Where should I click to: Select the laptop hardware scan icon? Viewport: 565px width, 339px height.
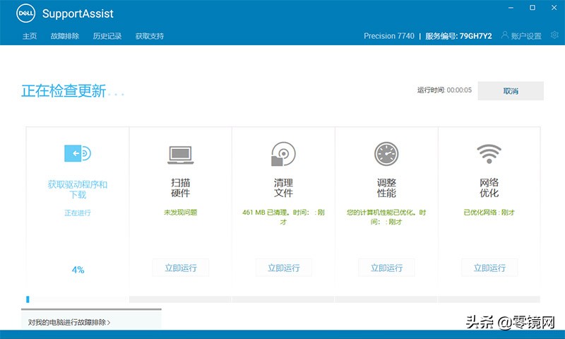click(181, 155)
